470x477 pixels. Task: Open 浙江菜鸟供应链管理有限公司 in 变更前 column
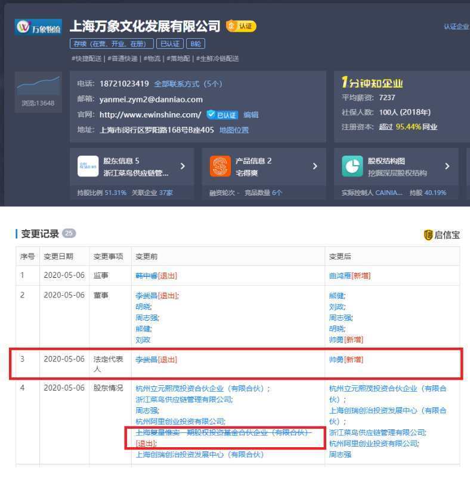coord(184,399)
